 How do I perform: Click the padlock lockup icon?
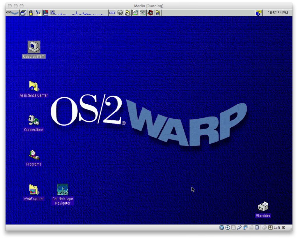point(31,13)
